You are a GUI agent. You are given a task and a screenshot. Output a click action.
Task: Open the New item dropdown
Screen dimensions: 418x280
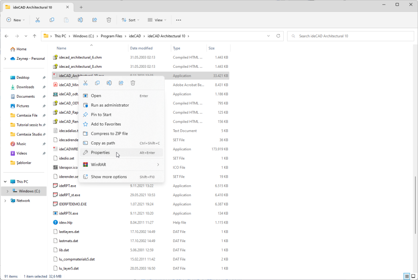[16, 20]
